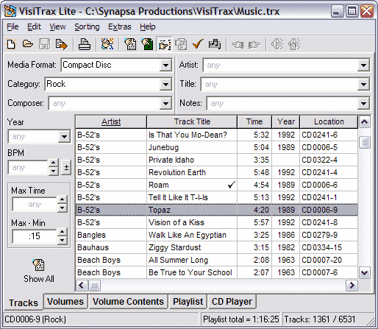Decrease BPM with the down spinner
This screenshot has height=329, width=378.
click(54, 171)
